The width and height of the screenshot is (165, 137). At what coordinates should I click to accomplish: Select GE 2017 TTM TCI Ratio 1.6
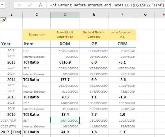pyautogui.click(x=94, y=132)
